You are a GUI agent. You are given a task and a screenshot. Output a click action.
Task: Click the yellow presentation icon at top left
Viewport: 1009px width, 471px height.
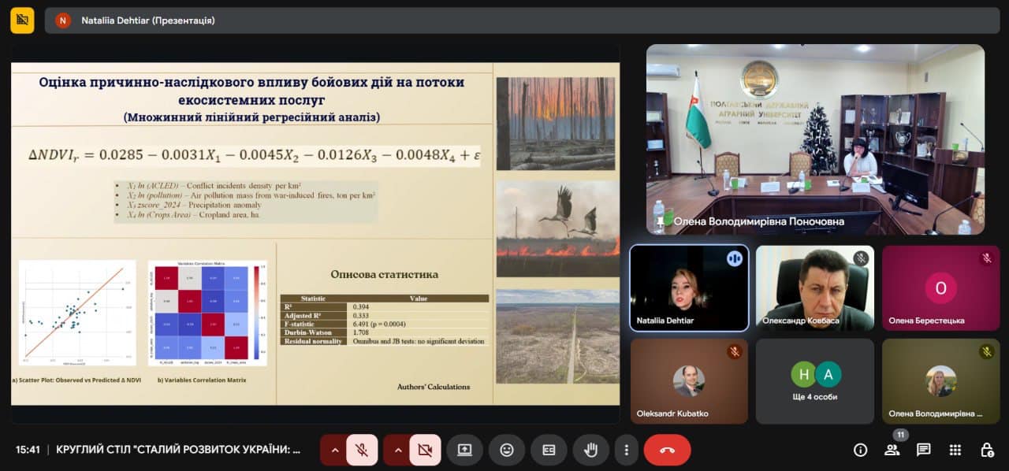[x=22, y=20]
